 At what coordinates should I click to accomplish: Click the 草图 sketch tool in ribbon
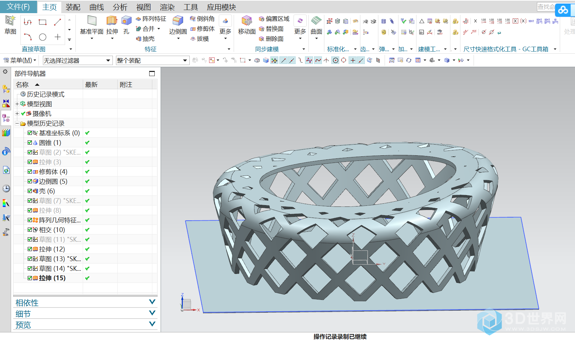tap(10, 25)
